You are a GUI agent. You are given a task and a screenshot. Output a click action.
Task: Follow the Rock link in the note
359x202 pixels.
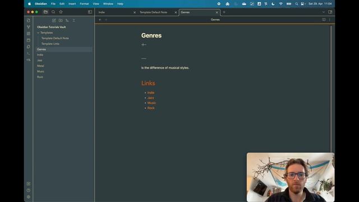[151, 108]
